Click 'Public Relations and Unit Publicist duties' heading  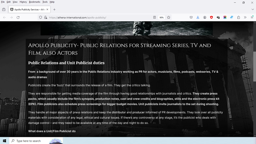[x=66, y=63]
